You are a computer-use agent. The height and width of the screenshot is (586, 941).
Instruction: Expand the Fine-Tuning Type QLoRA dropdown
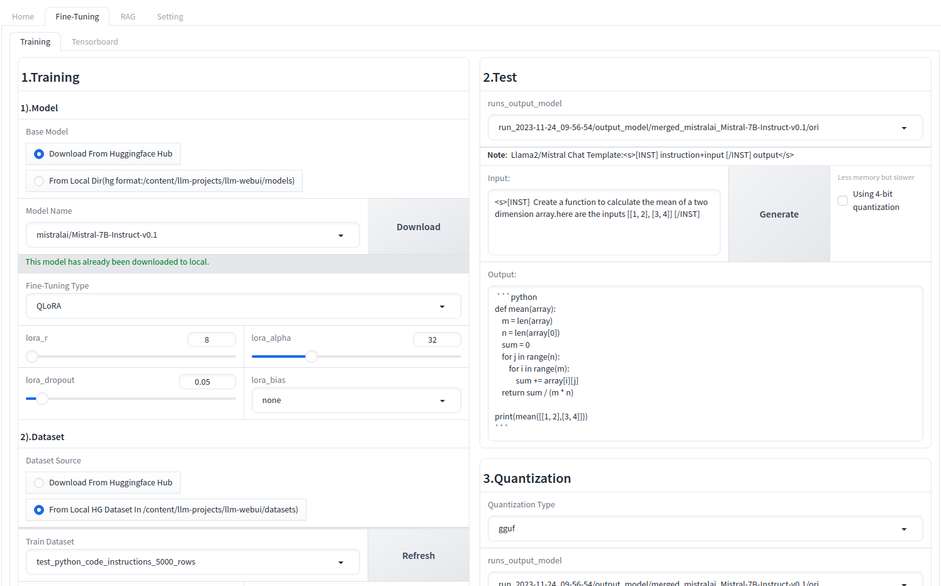243,306
